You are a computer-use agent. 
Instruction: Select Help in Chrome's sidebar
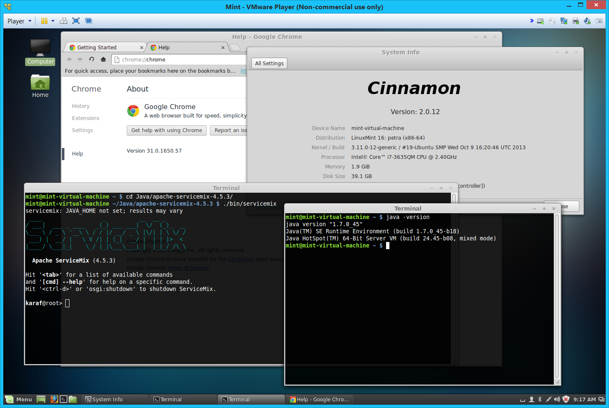coord(77,154)
